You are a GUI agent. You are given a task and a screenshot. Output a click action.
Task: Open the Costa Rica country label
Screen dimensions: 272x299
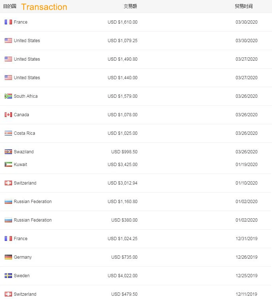24,133
